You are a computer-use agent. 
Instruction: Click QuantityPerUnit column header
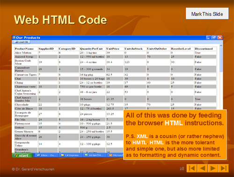pyautogui.click(x=93, y=49)
